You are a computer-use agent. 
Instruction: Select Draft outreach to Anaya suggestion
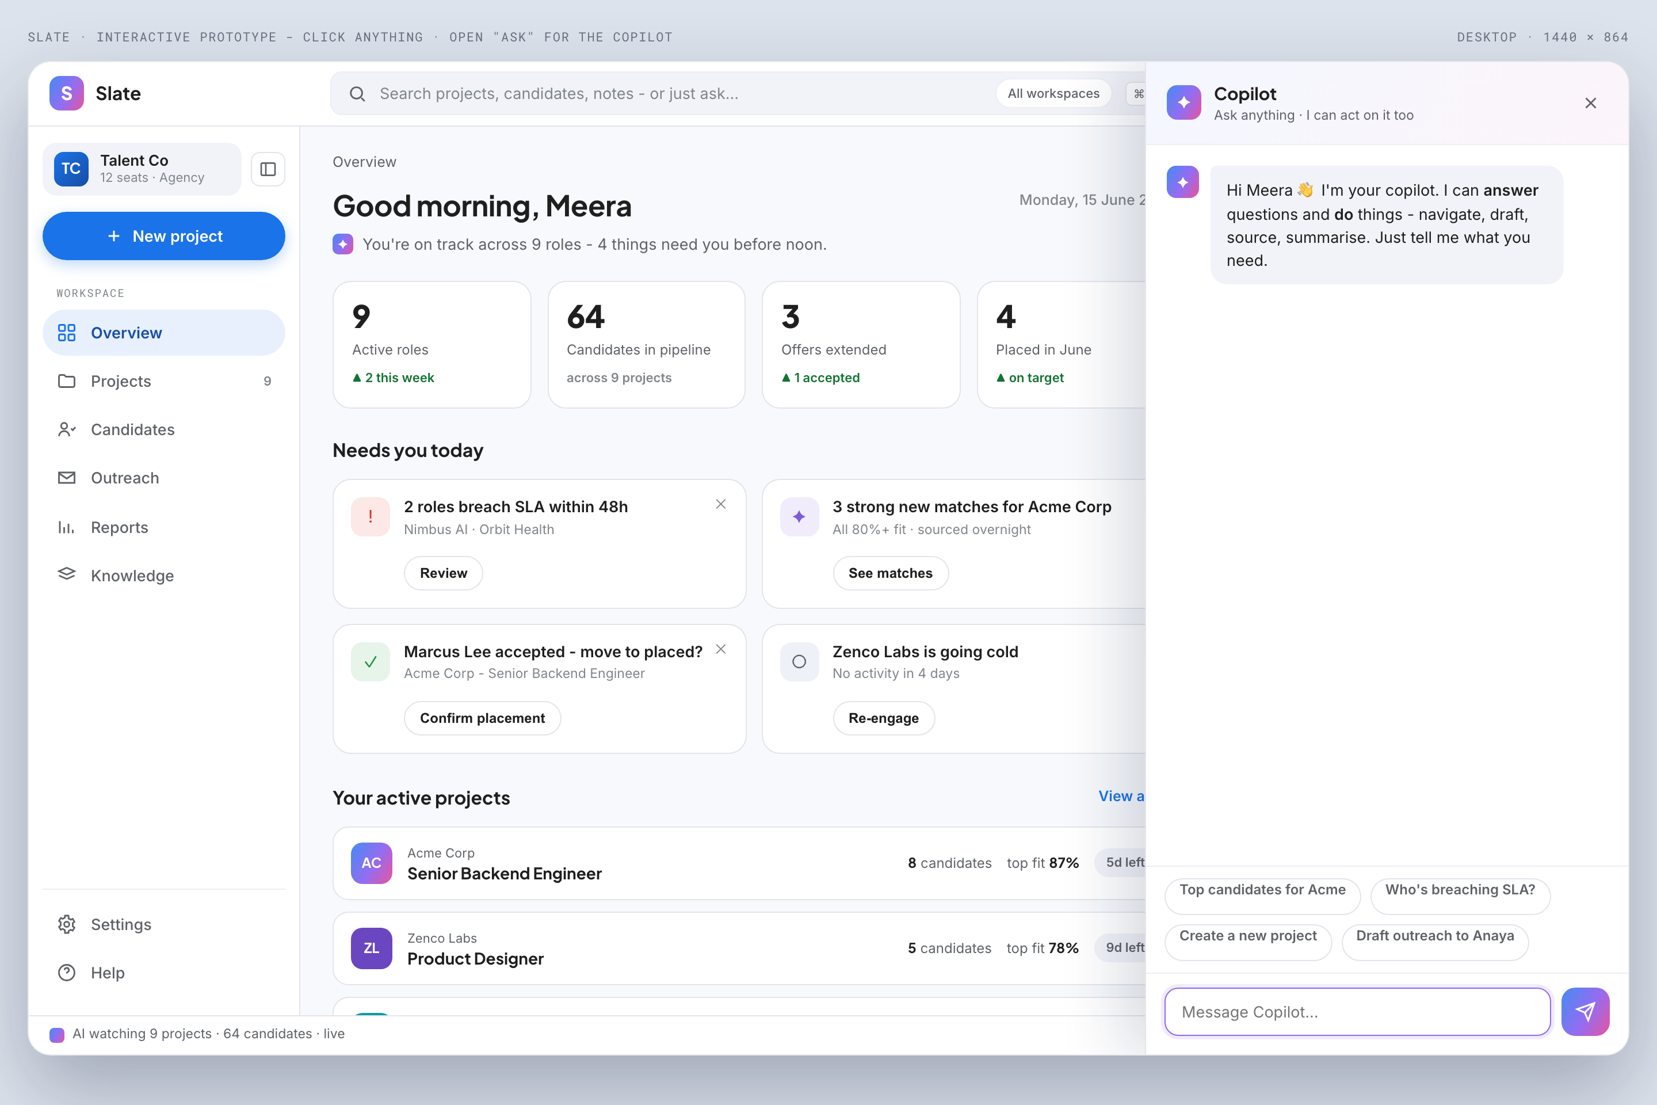[1434, 942]
